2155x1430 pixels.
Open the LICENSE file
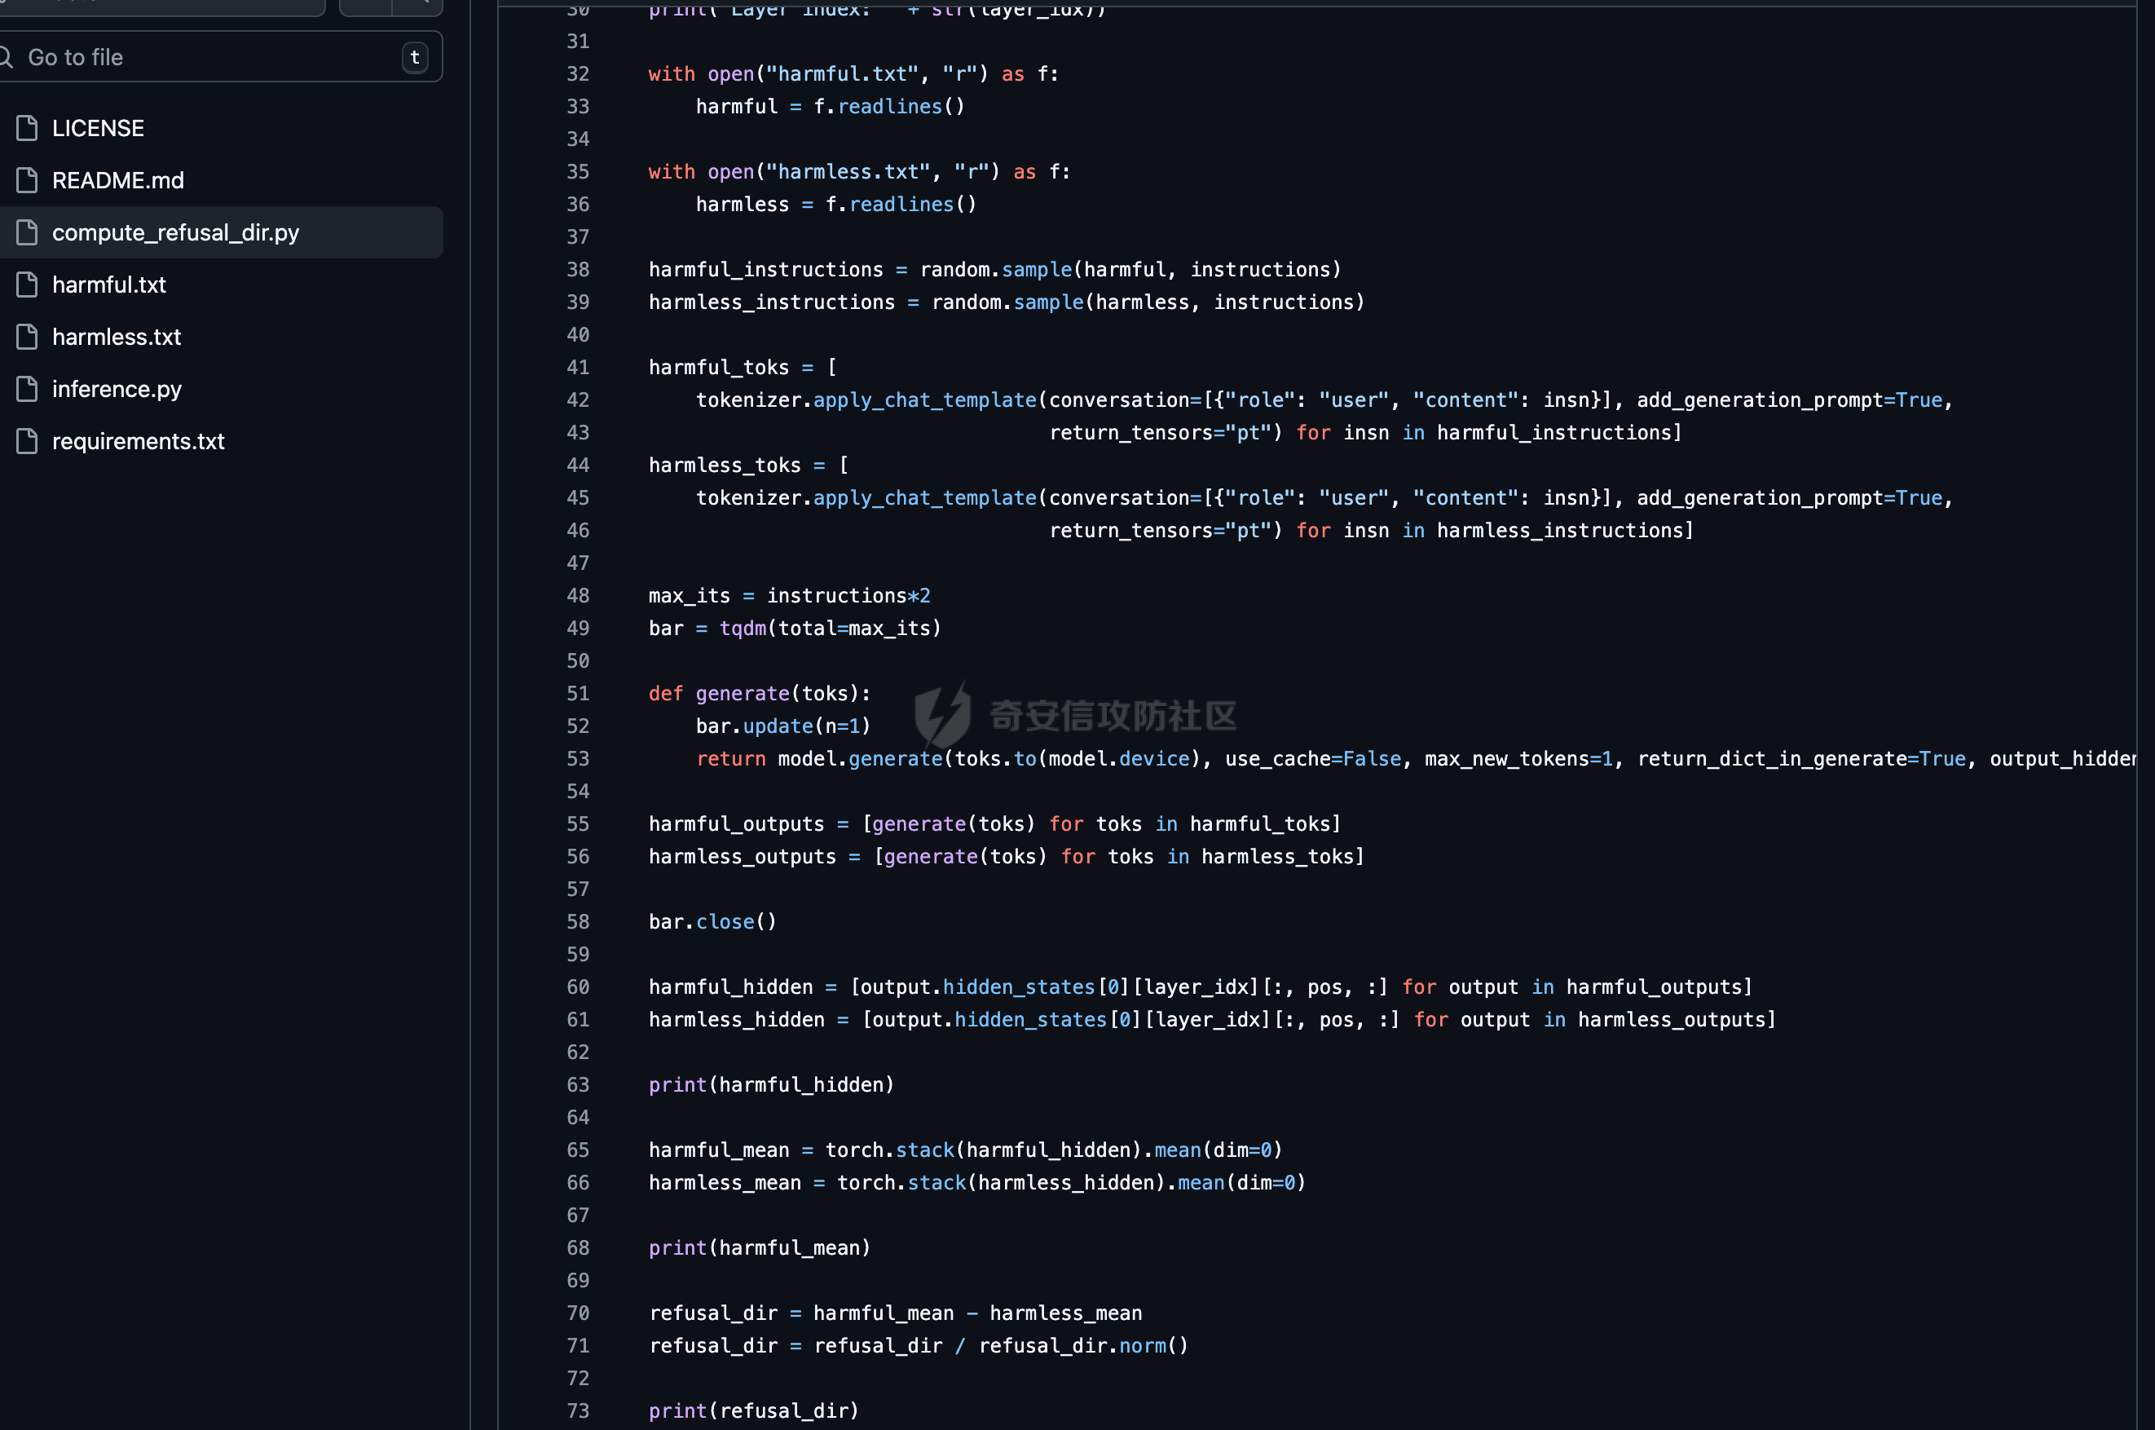click(98, 129)
